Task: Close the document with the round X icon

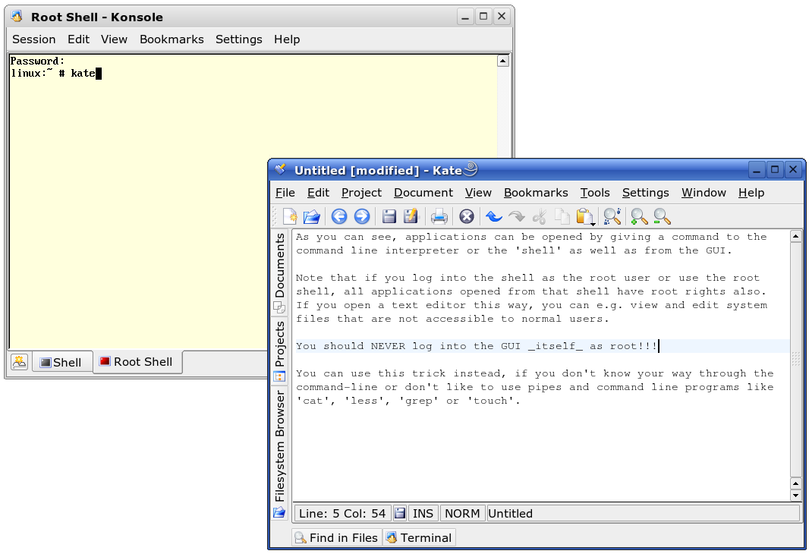Action: tap(467, 216)
